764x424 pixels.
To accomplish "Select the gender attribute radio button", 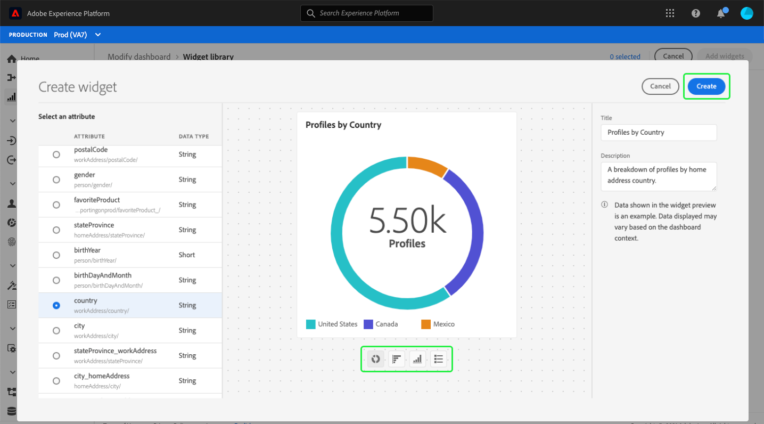I will coord(56,180).
